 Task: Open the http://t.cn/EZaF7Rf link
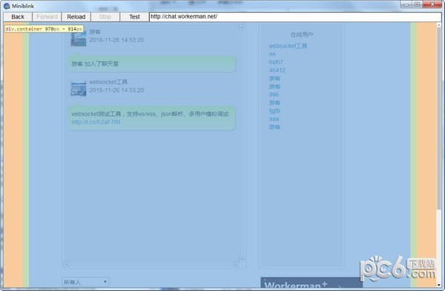click(96, 122)
